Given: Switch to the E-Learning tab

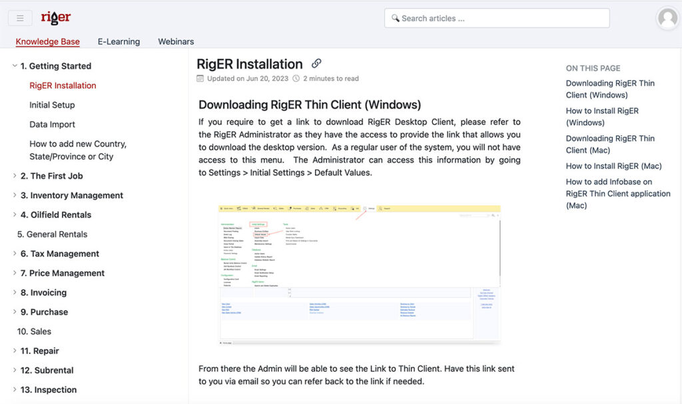Looking at the screenshot, I should (119, 41).
